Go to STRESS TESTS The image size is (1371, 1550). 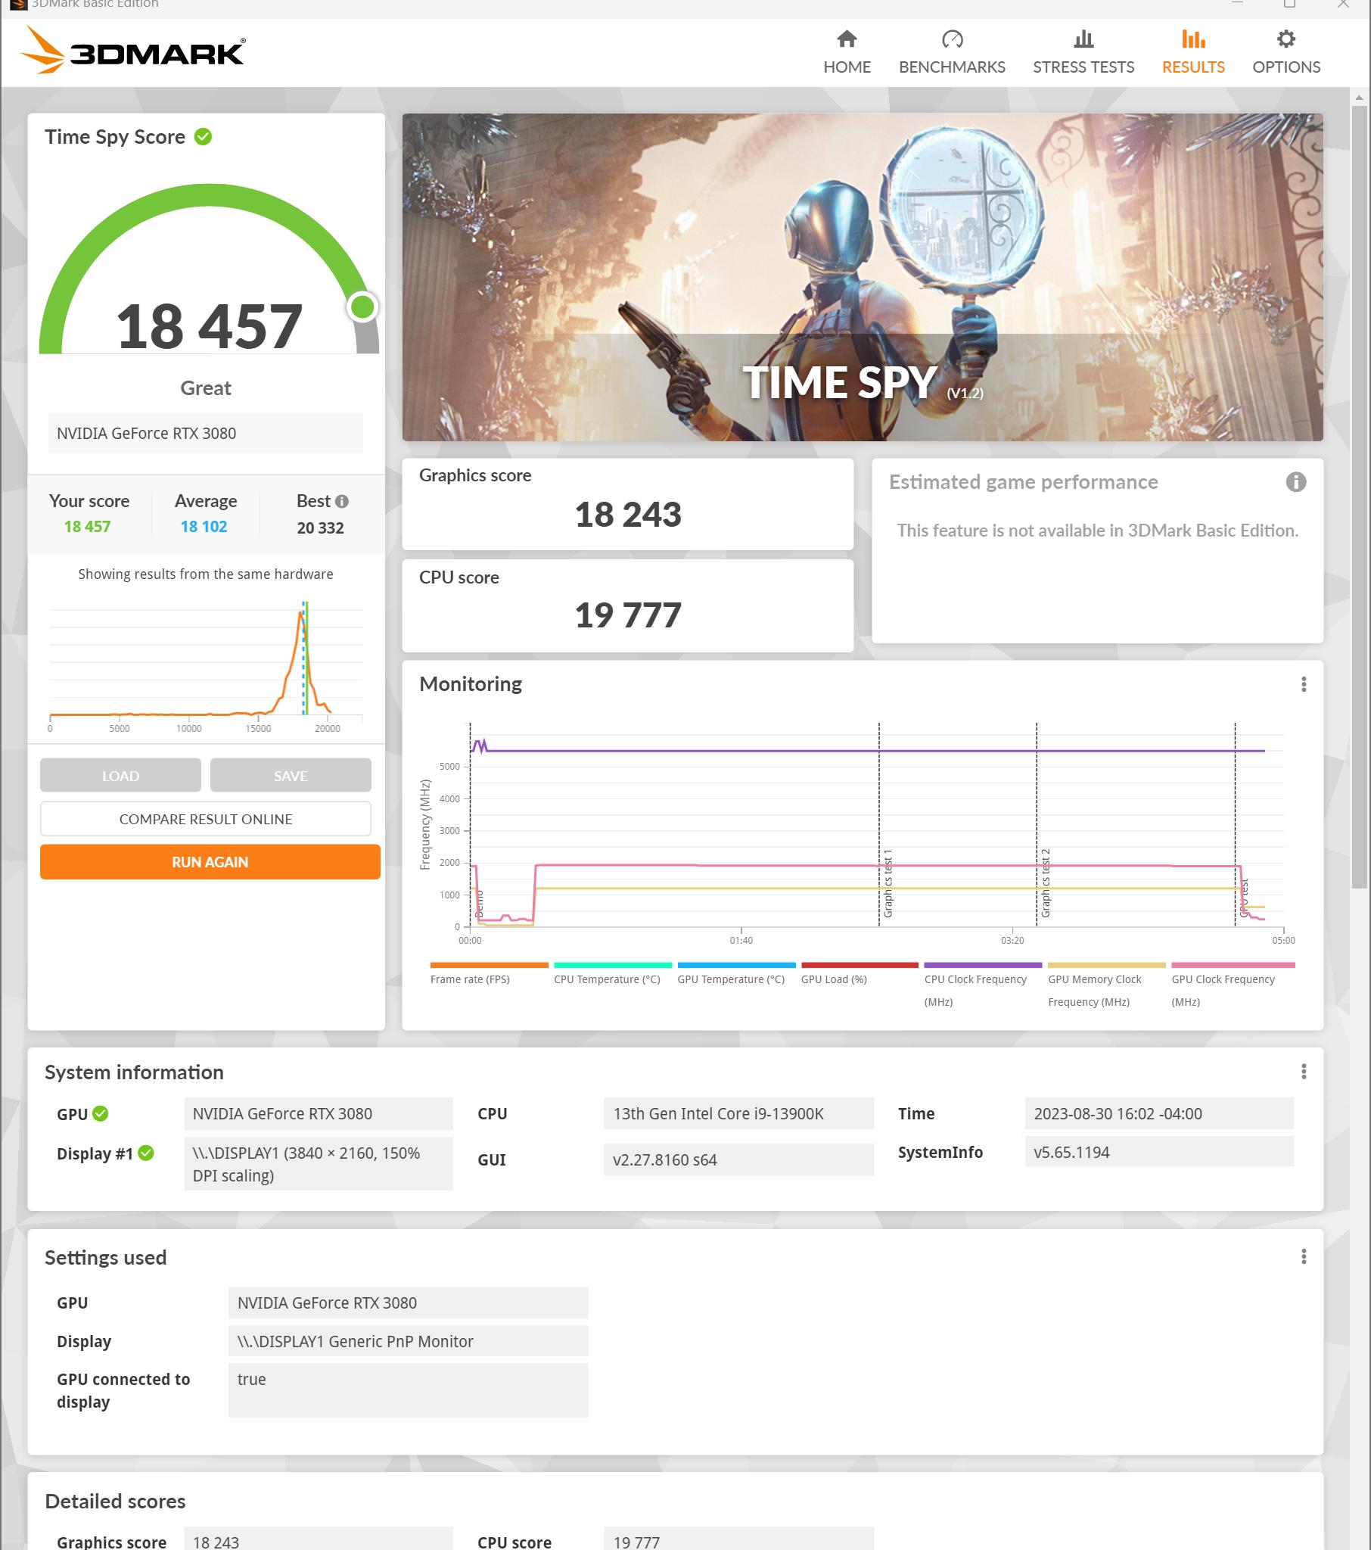tap(1083, 52)
